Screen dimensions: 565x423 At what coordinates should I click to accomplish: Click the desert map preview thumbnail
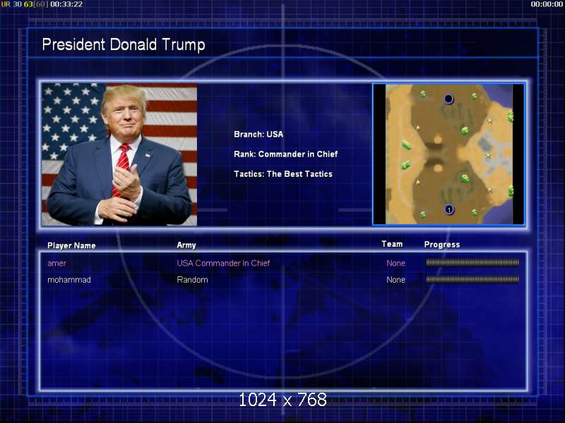[448, 154]
